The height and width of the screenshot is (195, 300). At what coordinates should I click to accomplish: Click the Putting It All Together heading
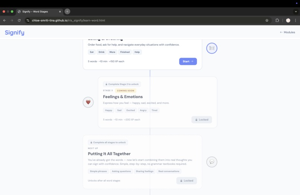tap(109, 154)
